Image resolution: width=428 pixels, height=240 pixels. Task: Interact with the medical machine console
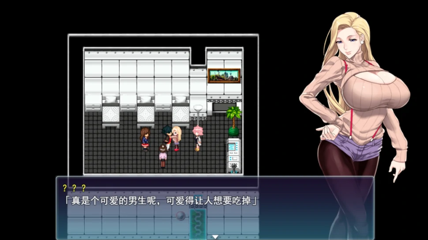[233, 155]
